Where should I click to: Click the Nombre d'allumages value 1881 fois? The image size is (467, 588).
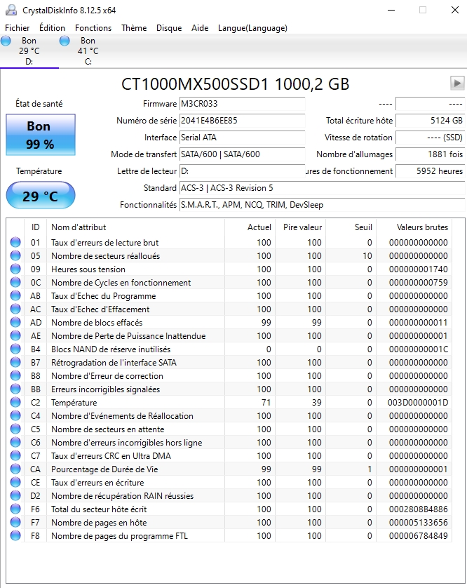point(431,154)
